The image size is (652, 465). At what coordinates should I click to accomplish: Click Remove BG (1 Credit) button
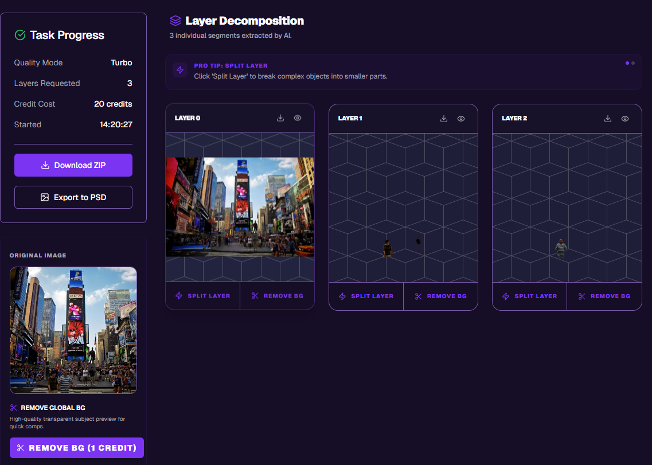point(77,448)
